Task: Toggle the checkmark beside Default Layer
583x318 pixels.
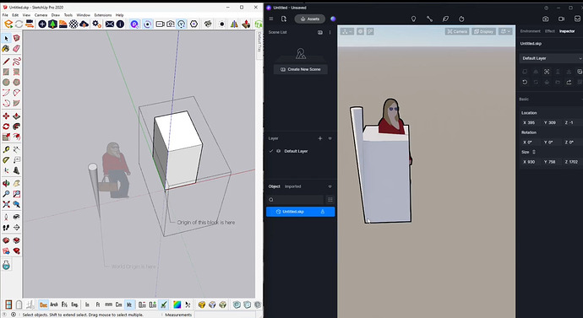Action: 271,151
